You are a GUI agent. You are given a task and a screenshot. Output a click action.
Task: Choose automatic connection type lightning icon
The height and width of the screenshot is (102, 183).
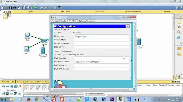[x=27, y=88]
